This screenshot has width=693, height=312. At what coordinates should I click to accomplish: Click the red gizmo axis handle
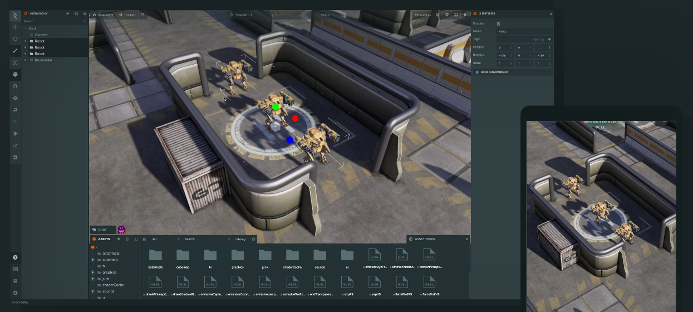[x=296, y=118]
